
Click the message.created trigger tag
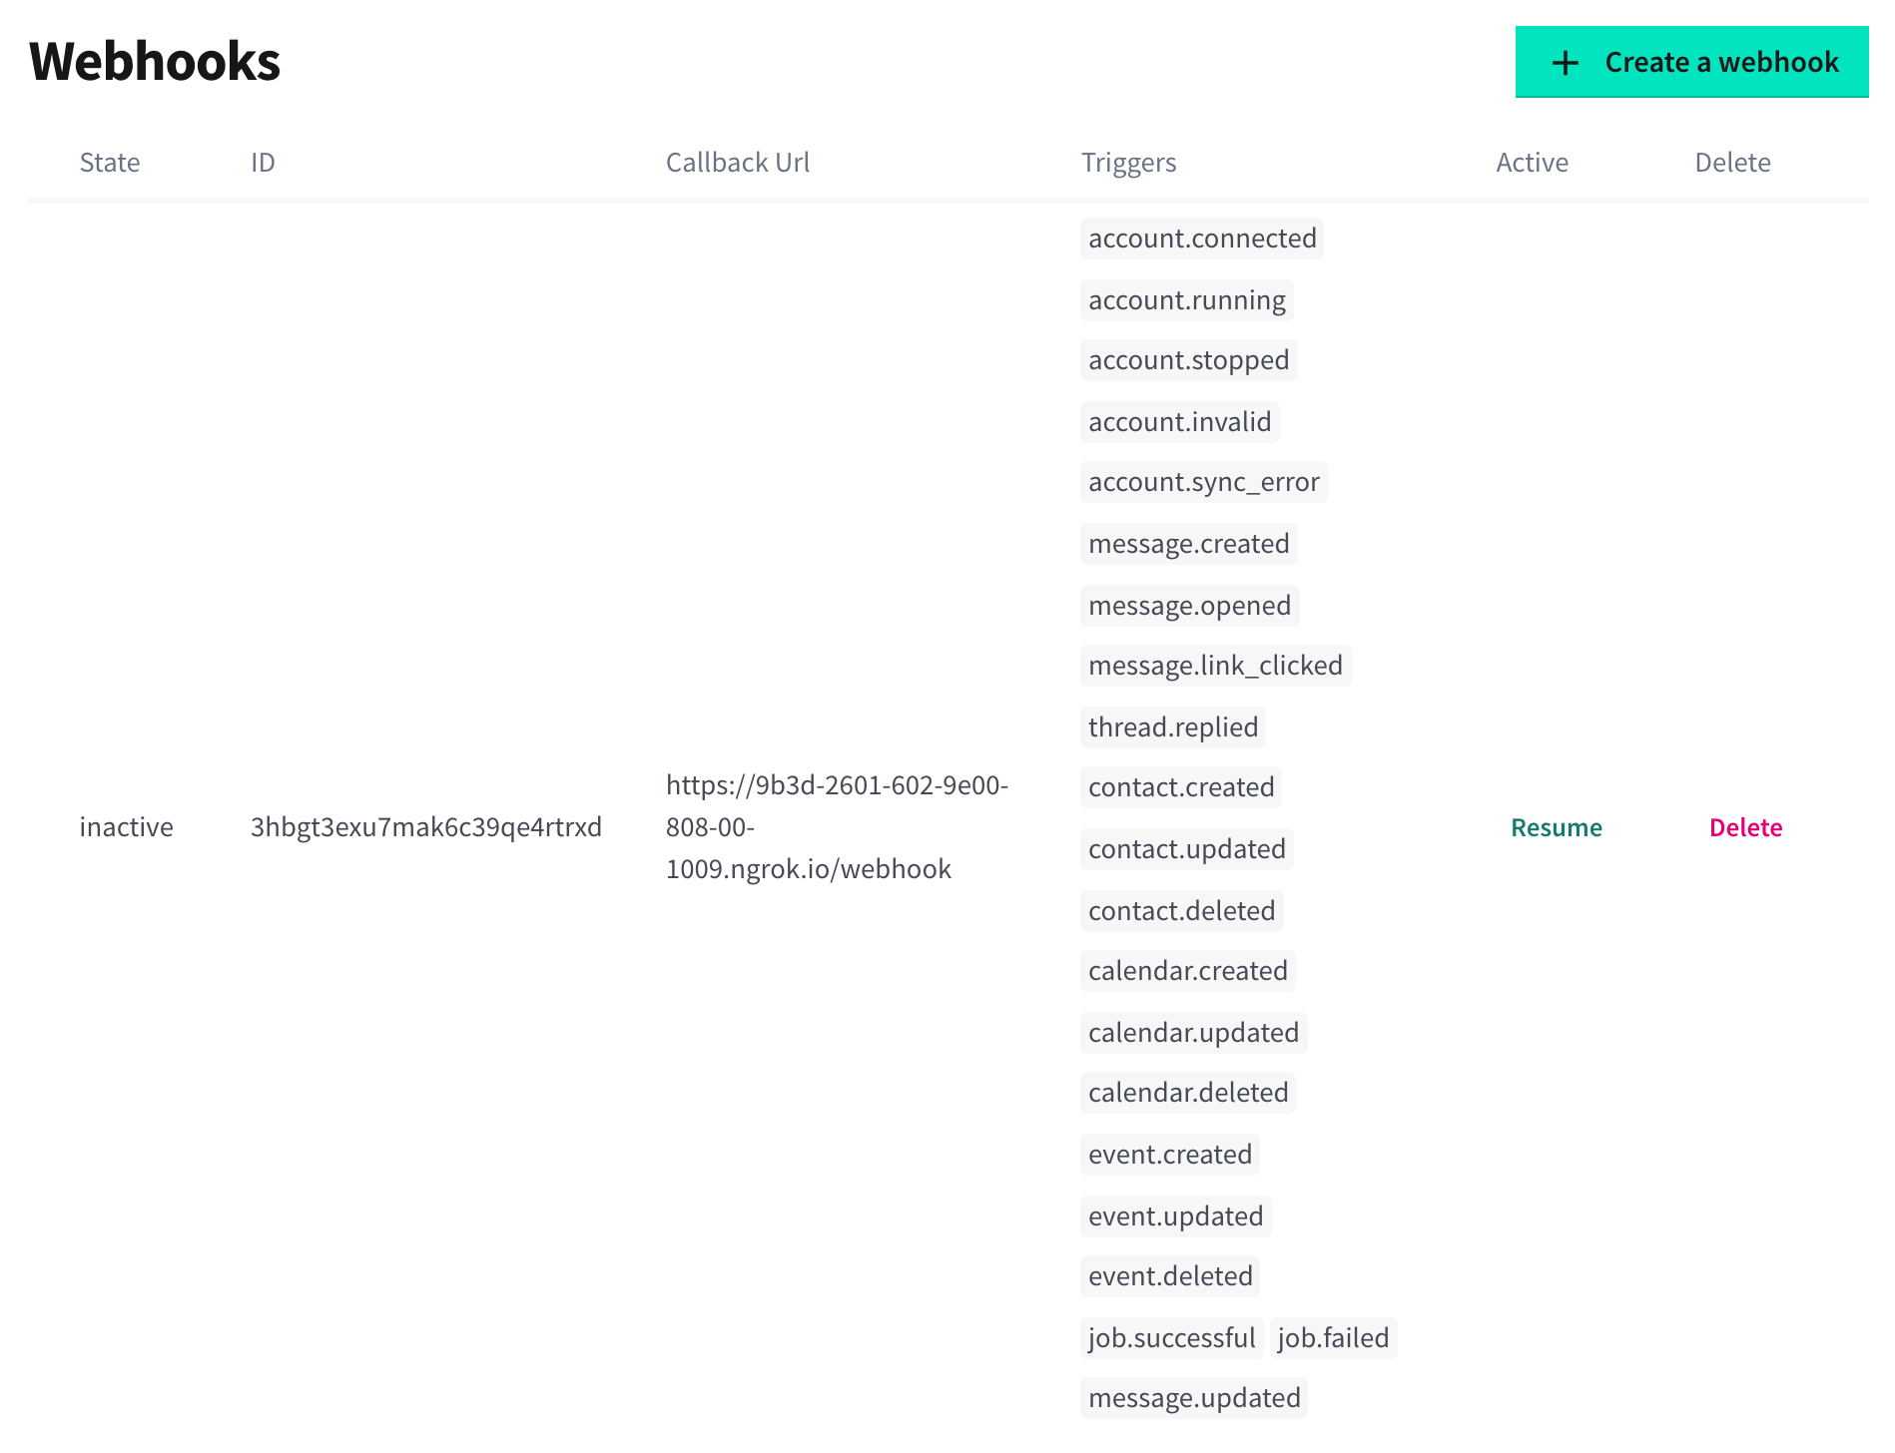pos(1188,544)
